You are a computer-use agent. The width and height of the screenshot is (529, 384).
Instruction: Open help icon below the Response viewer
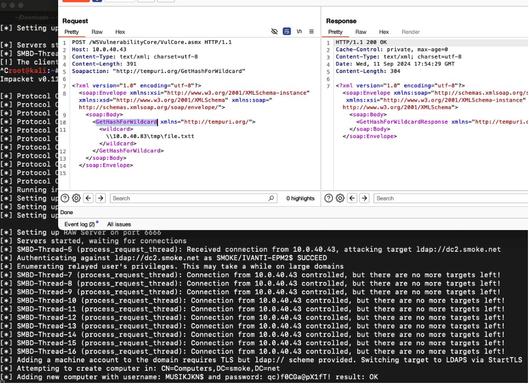point(329,198)
